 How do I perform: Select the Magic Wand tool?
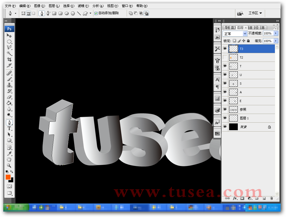[9, 53]
